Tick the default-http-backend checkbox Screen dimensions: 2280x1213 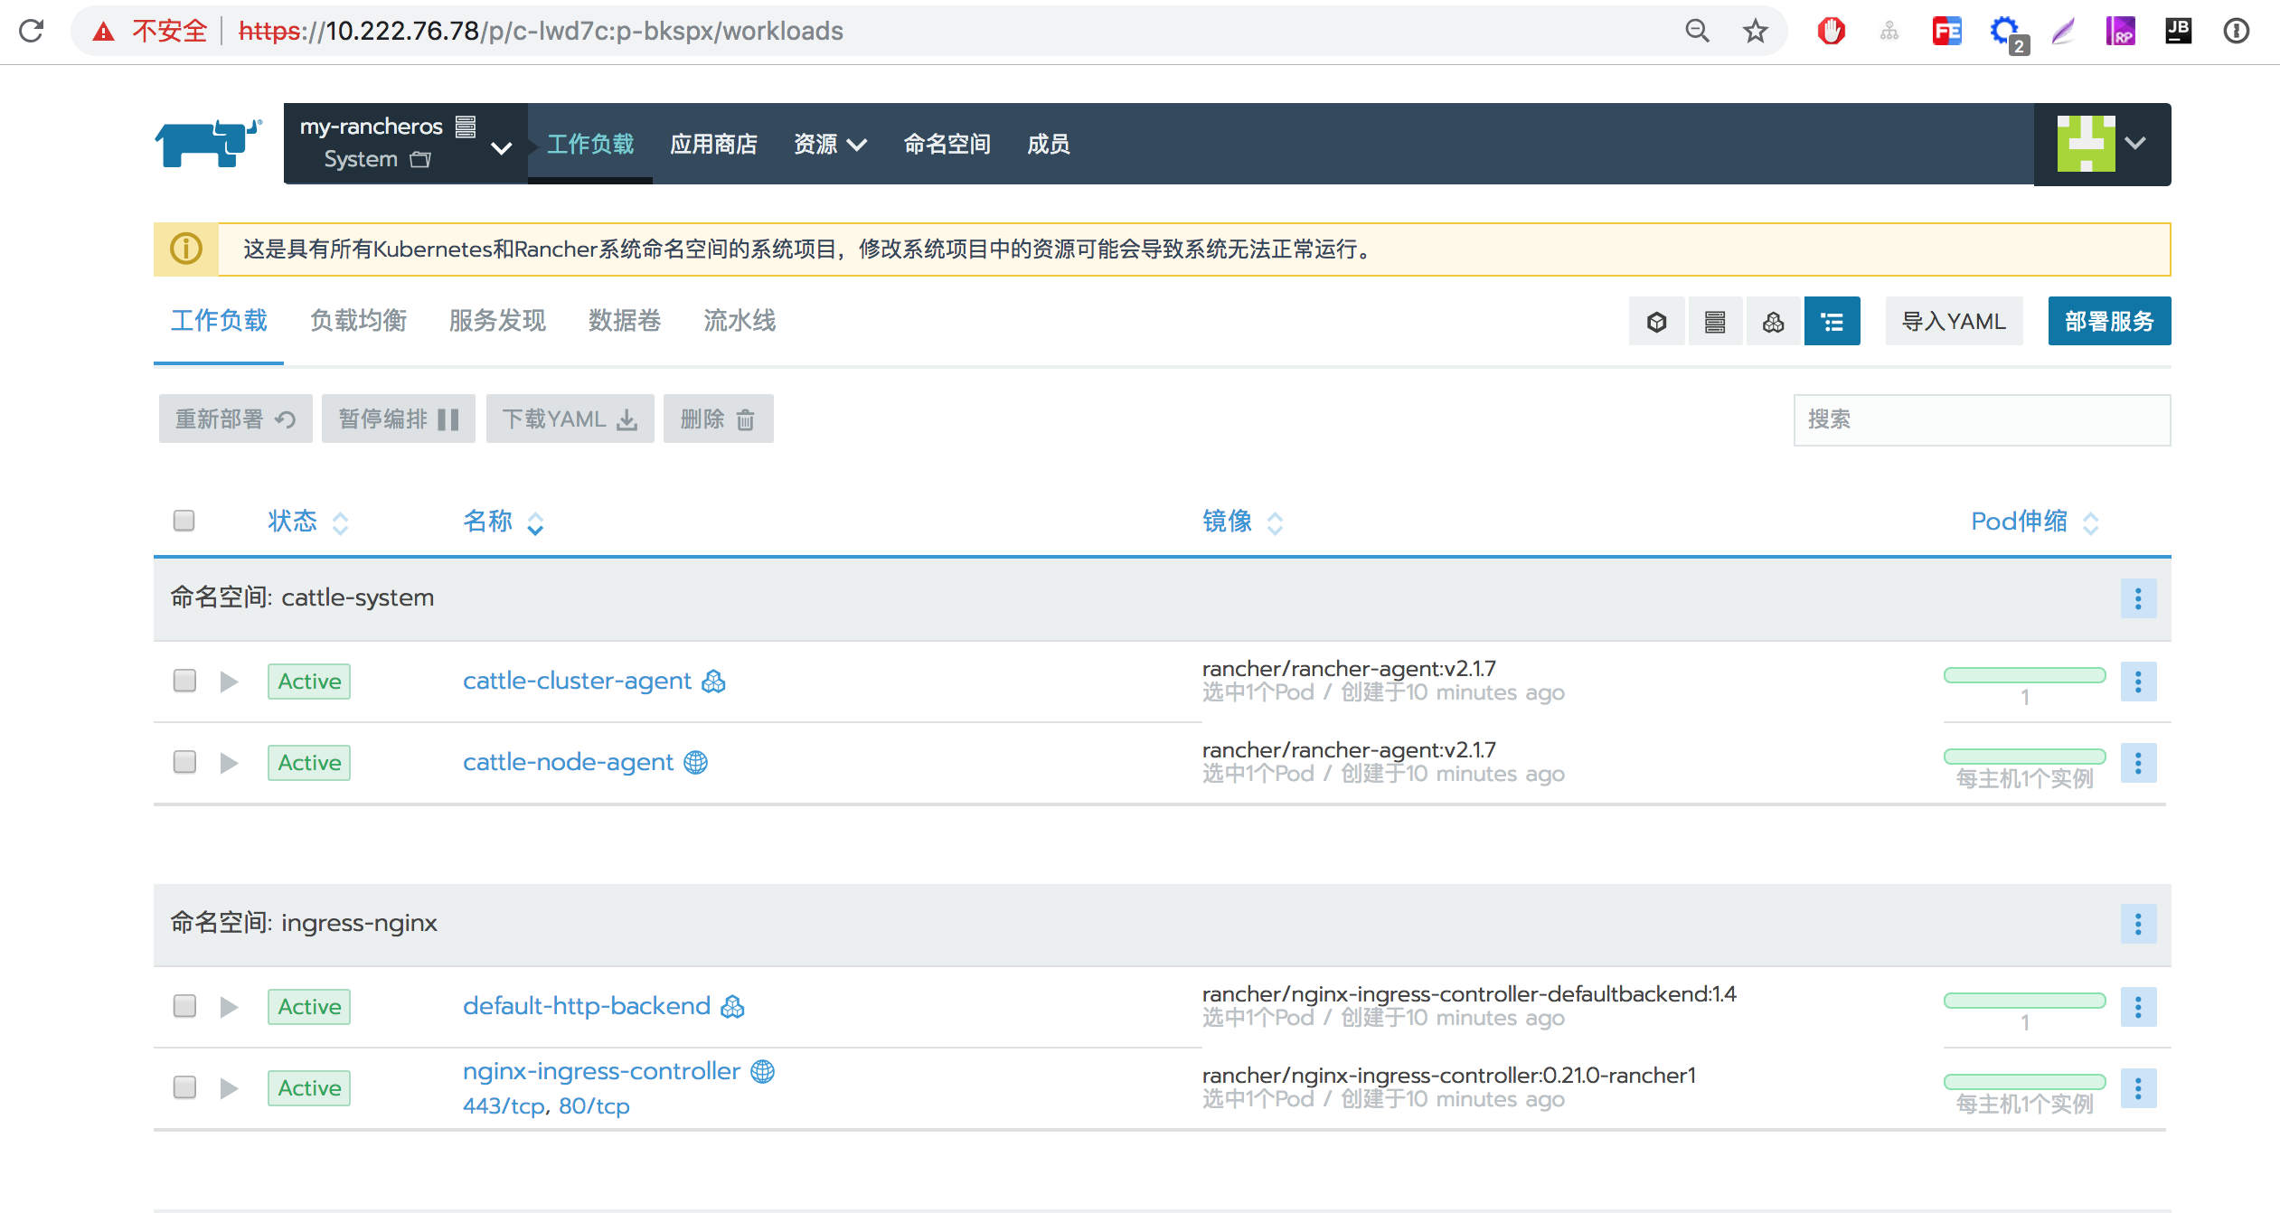(184, 1006)
